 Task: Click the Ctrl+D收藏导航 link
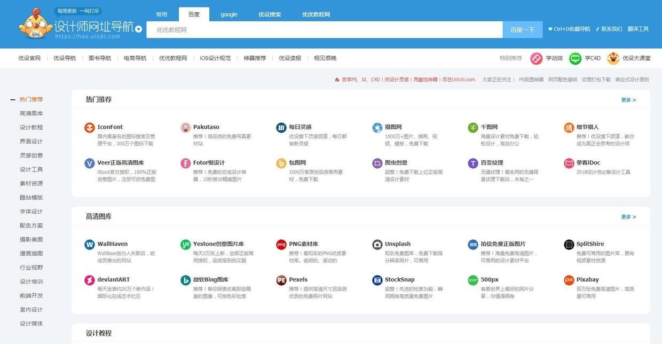[569, 29]
